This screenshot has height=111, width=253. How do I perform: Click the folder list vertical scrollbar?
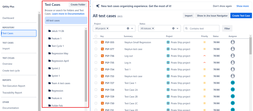[86, 66]
